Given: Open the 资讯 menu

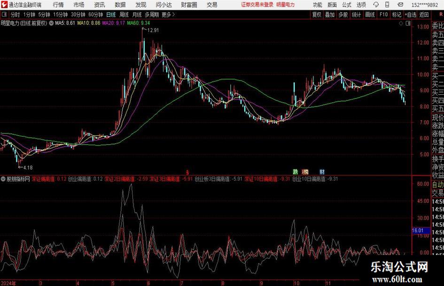Looking at the screenshot, I should tap(100, 5).
